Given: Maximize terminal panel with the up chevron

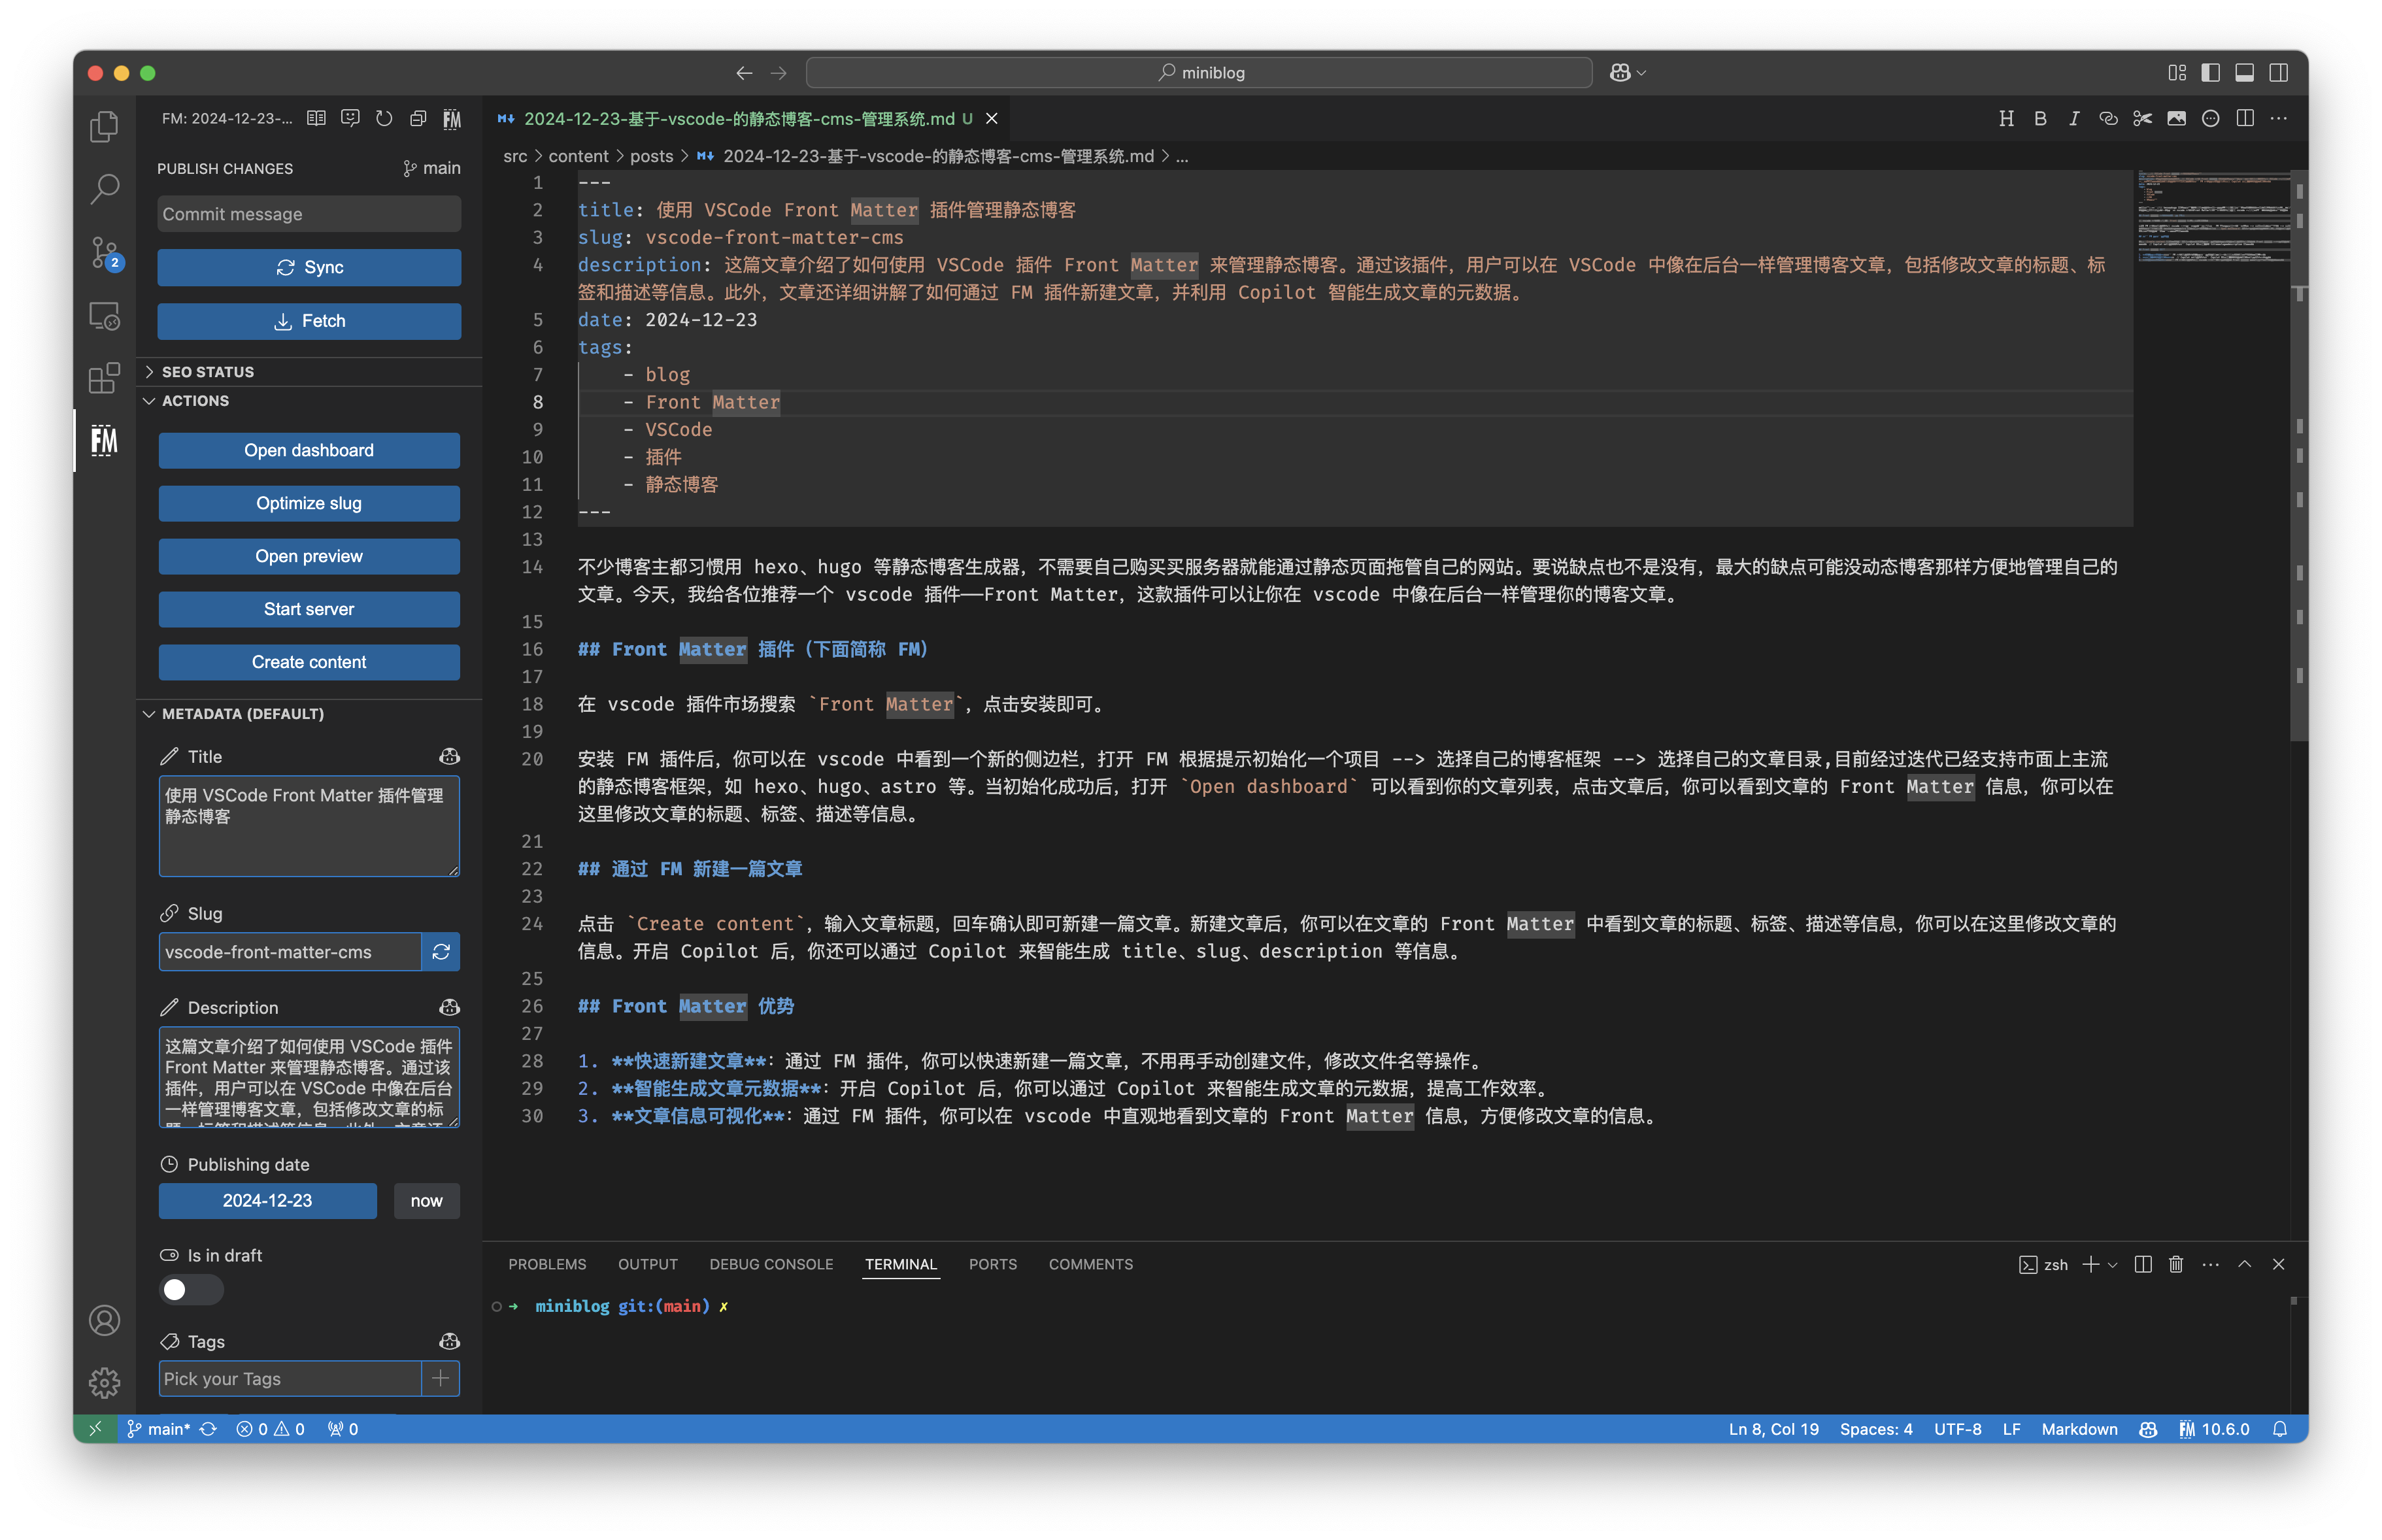Looking at the screenshot, I should [2244, 1265].
